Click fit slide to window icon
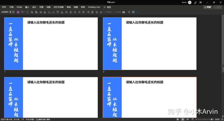The width and height of the screenshot is (224, 121). [222, 119]
